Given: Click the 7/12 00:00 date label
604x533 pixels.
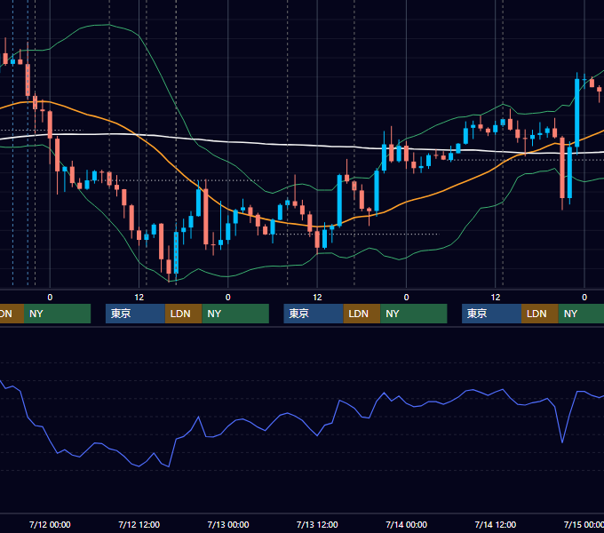Looking at the screenshot, I should point(50,524).
